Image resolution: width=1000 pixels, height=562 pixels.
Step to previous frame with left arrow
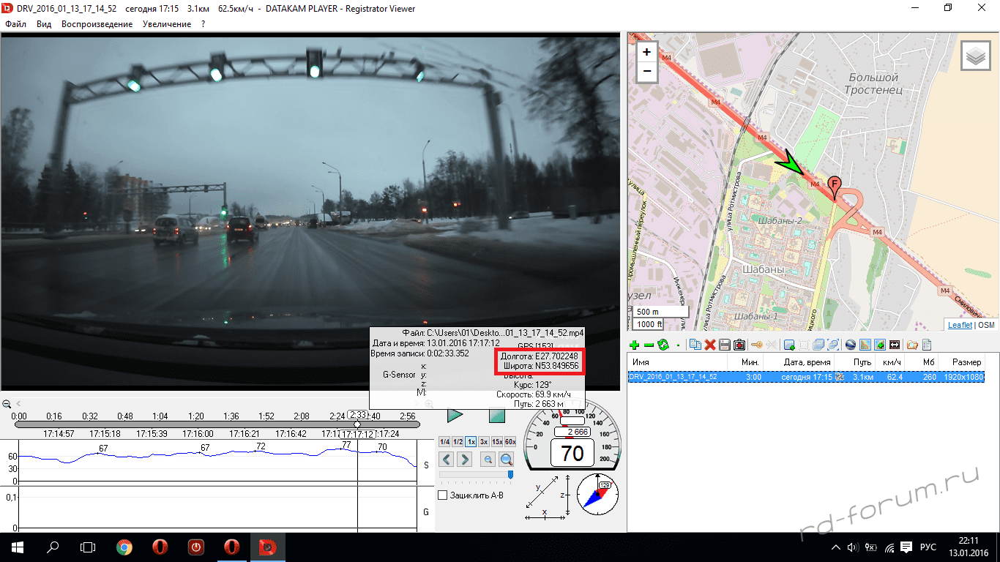[x=447, y=460]
